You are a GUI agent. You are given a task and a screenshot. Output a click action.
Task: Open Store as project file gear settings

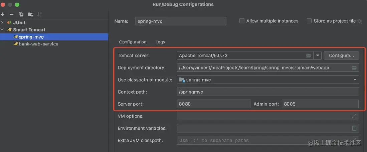[x=360, y=21]
